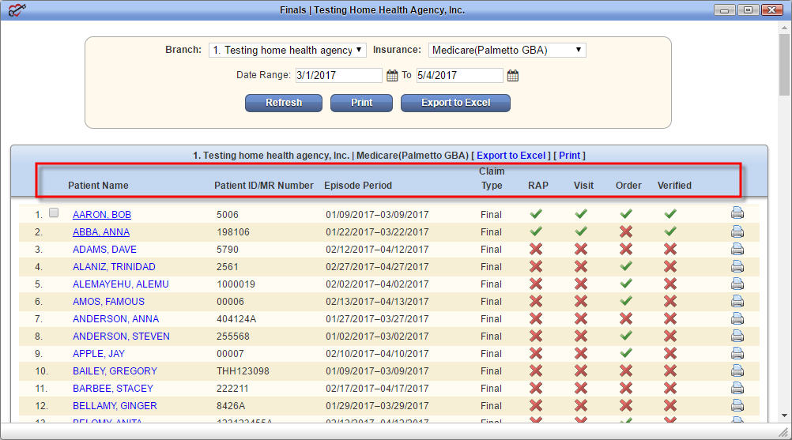Click the printer icon for AARON, BOB

click(x=737, y=213)
